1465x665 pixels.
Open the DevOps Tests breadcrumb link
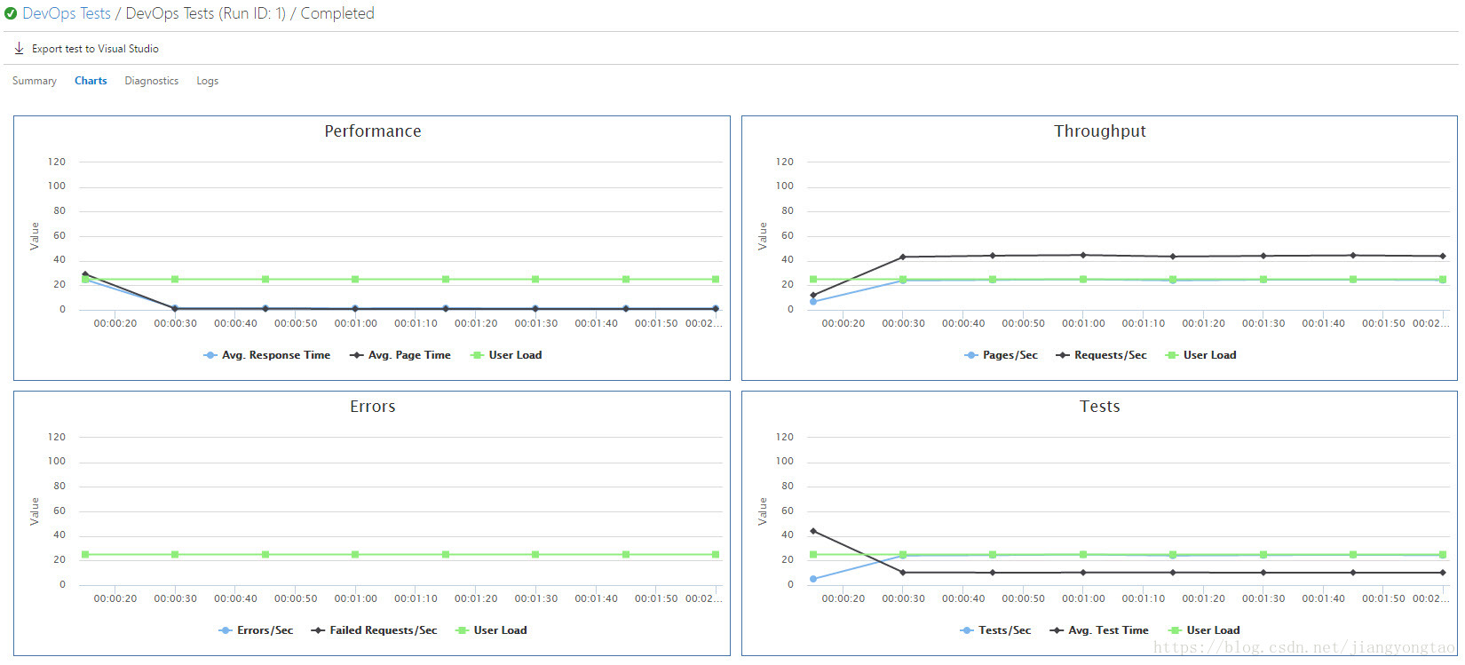pos(67,13)
